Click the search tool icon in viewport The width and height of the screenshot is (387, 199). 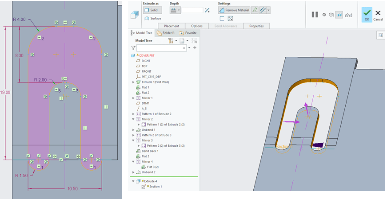[x=381, y=35]
